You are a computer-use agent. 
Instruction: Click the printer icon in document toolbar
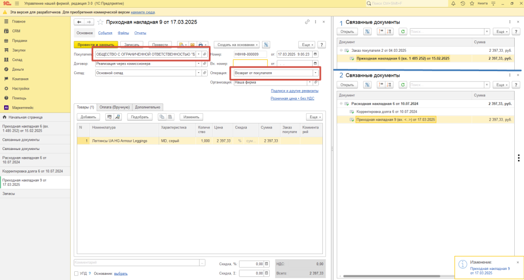(202, 45)
